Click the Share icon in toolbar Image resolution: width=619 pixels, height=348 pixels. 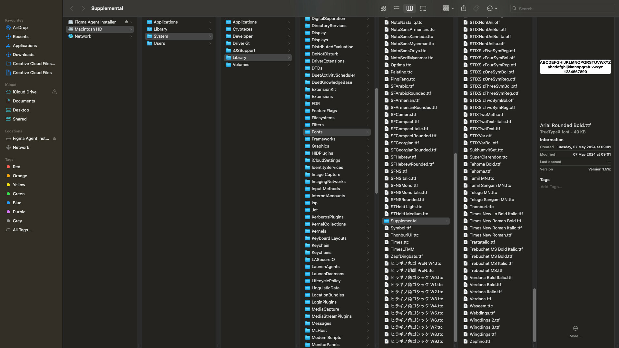pyautogui.click(x=463, y=8)
